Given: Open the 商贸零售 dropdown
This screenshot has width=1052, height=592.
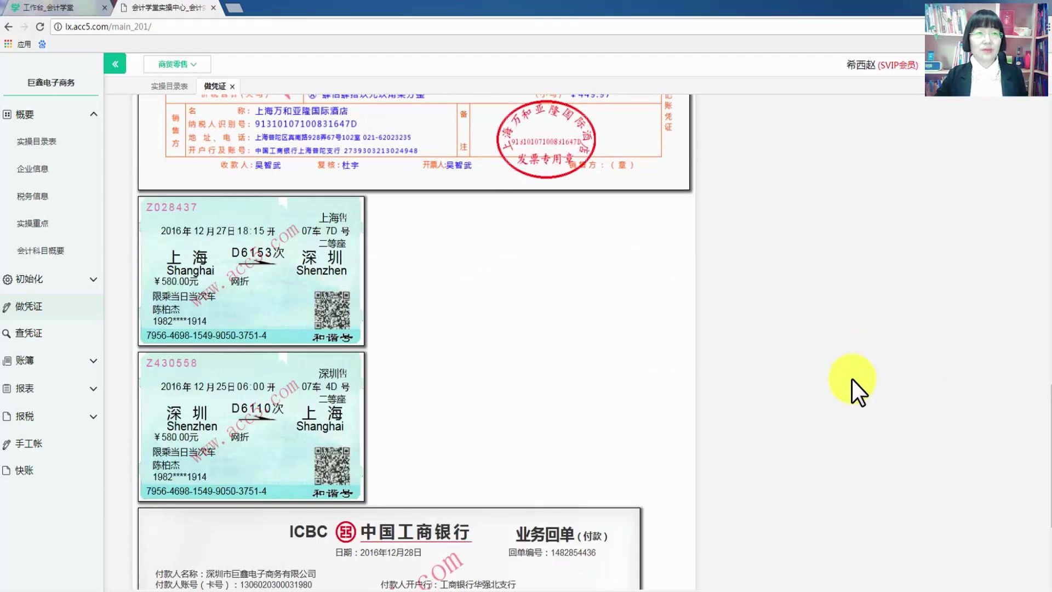Looking at the screenshot, I should 176,64.
